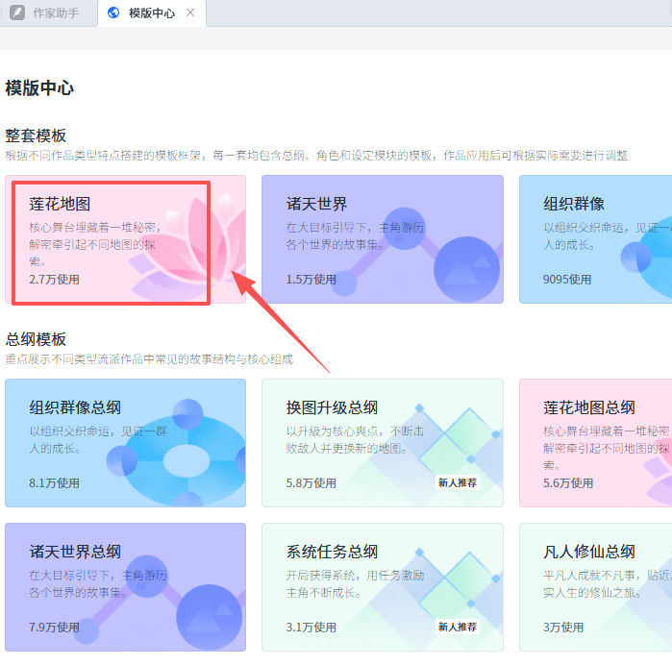
Task: Open the 莲花地图 template title
Action: [x=60, y=204]
